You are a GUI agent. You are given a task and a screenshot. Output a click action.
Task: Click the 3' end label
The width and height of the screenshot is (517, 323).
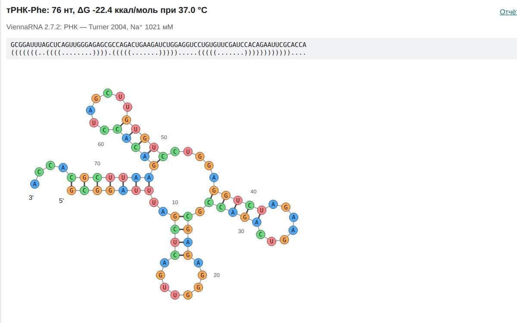[x=31, y=198]
